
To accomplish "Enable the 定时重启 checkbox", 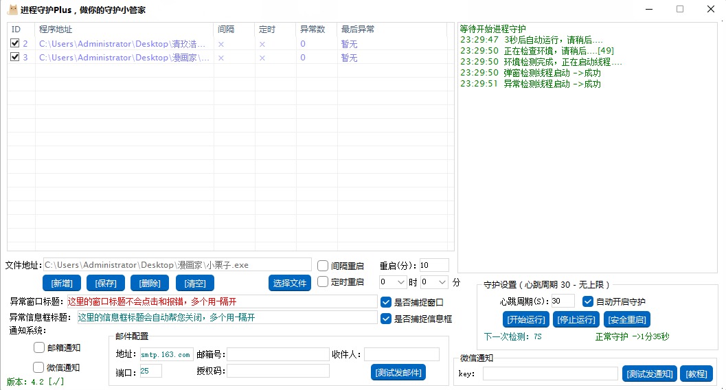I will click(x=323, y=282).
